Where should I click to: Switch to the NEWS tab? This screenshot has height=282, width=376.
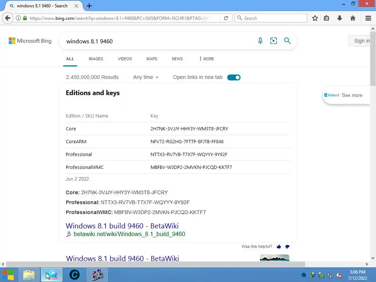(x=177, y=59)
